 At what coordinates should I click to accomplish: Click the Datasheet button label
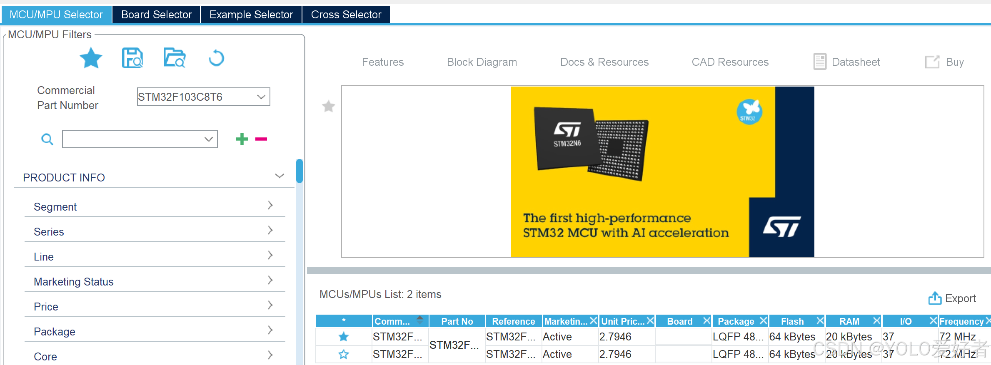click(x=856, y=62)
